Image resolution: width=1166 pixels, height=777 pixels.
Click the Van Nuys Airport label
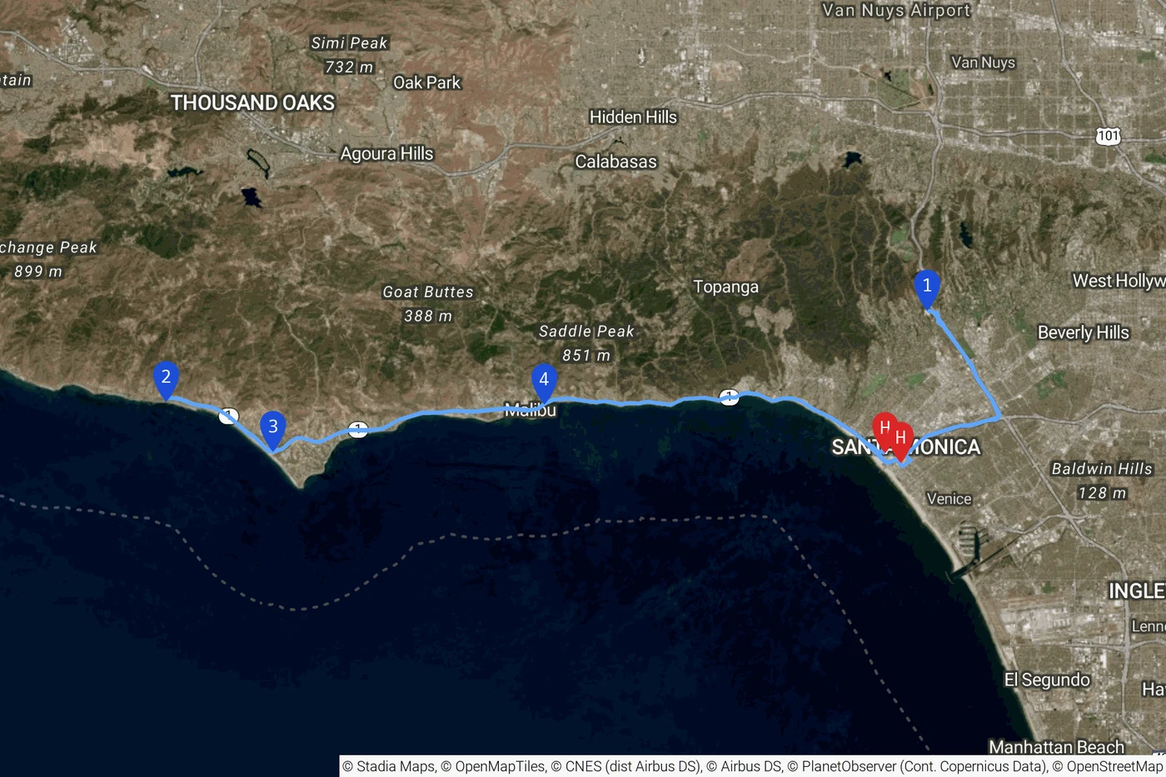point(896,10)
